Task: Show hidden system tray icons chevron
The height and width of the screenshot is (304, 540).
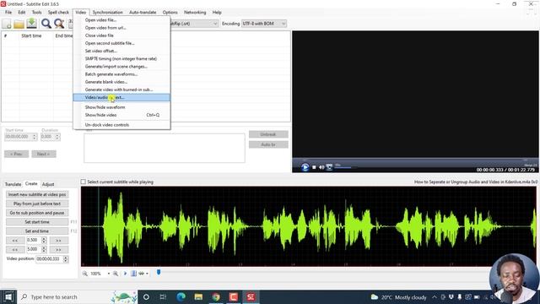Action: [435, 296]
